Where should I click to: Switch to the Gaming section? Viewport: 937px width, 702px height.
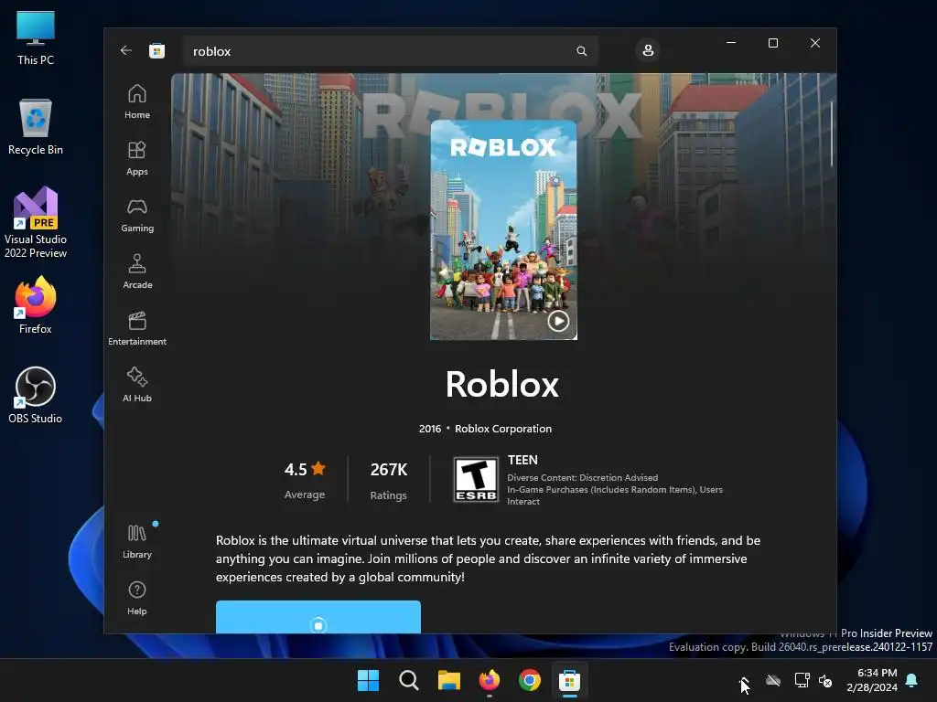[x=137, y=215]
